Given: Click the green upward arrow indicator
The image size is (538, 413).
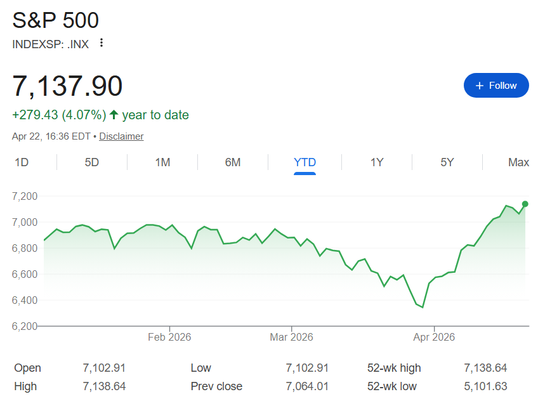Looking at the screenshot, I should pos(113,115).
